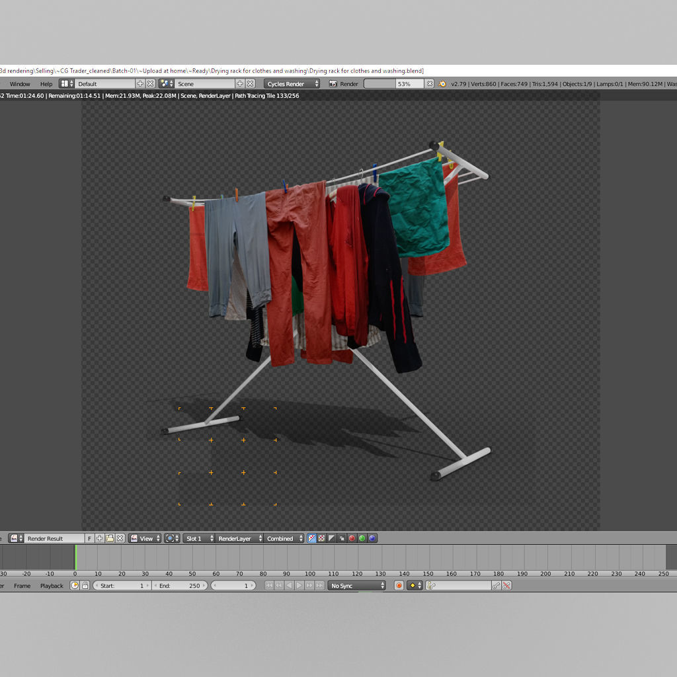Click the Remaining:01:14.51 status text
Viewport: 677px width, 677px height.
click(x=74, y=96)
